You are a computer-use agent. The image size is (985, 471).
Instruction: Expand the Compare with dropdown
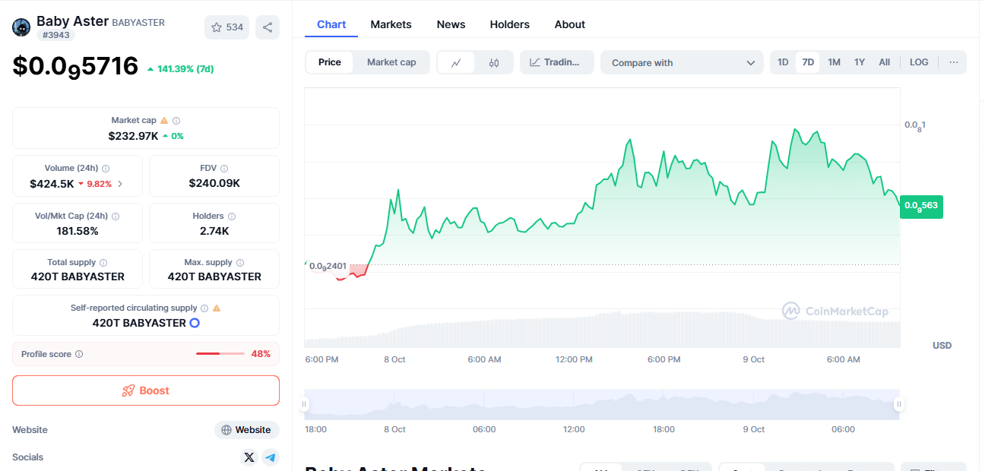coord(682,63)
